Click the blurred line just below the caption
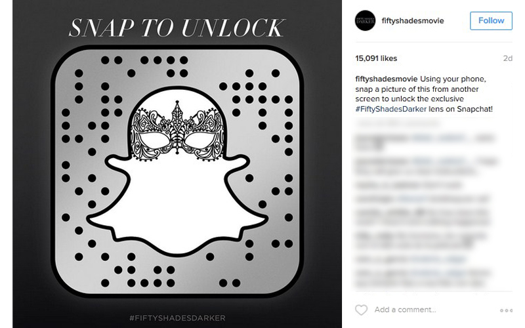 click(398, 123)
